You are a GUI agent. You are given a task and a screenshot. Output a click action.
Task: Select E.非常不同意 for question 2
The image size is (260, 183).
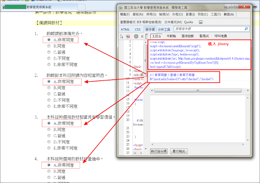tap(49, 106)
